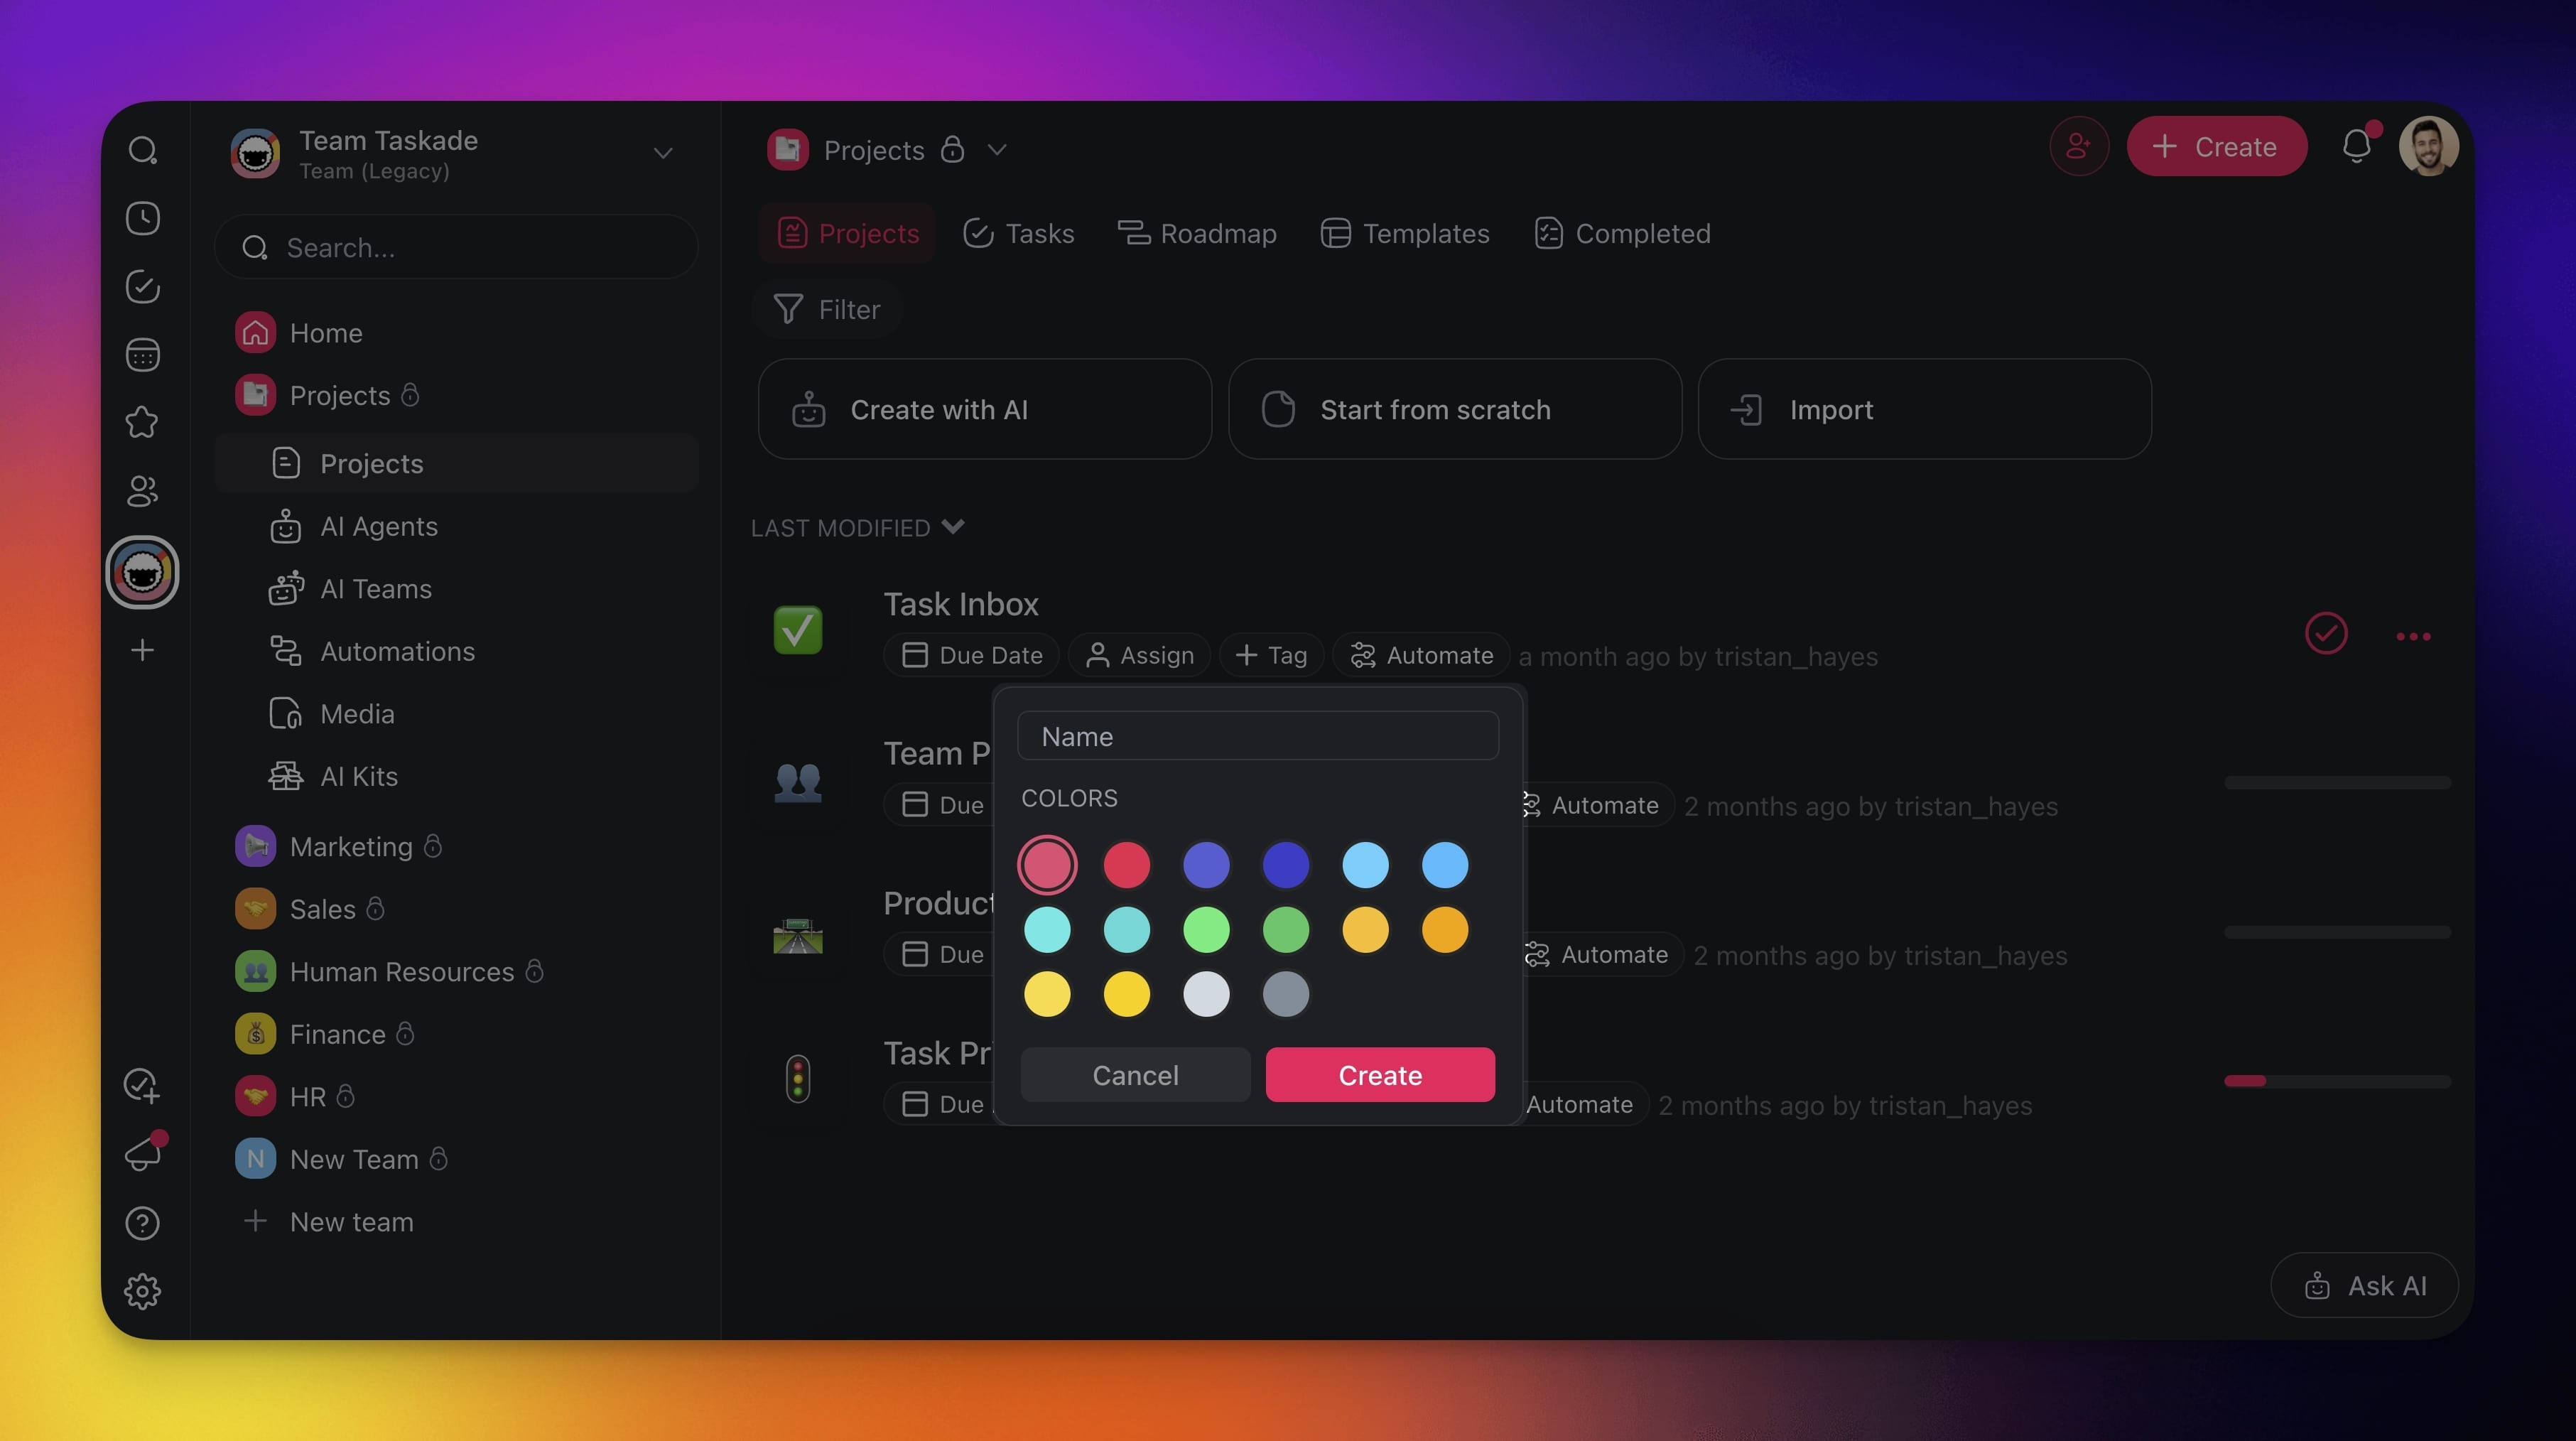Mark Task Inbox as complete
2576x1441 pixels.
pyautogui.click(x=2326, y=634)
